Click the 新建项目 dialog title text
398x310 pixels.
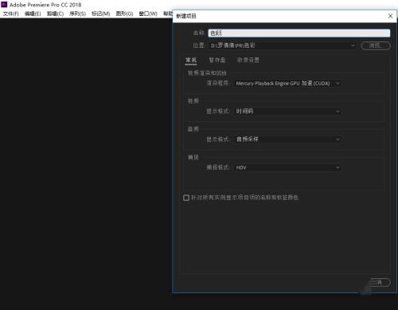coord(186,16)
